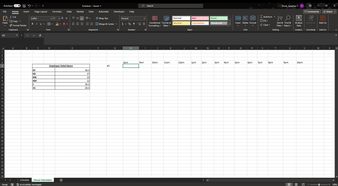The image size is (338, 186).
Task: Apply the Borders grid icon
Action: [x=49, y=24]
